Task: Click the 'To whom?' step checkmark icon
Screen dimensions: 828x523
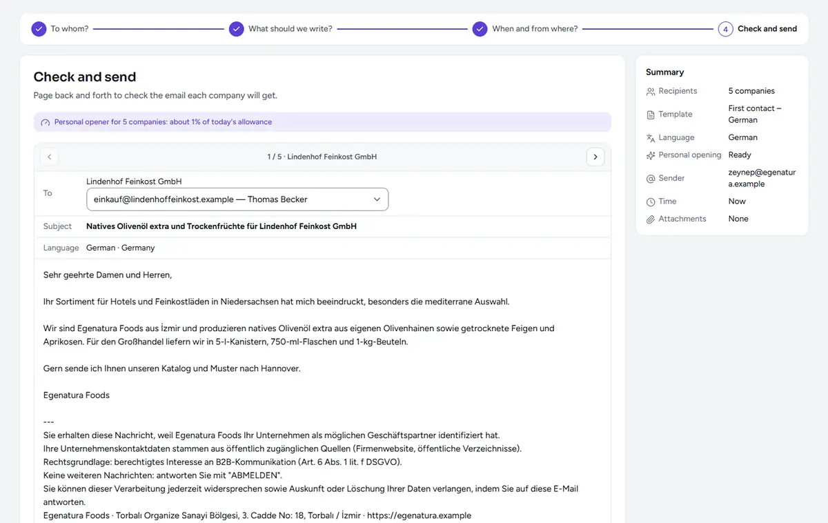Action: (38, 29)
